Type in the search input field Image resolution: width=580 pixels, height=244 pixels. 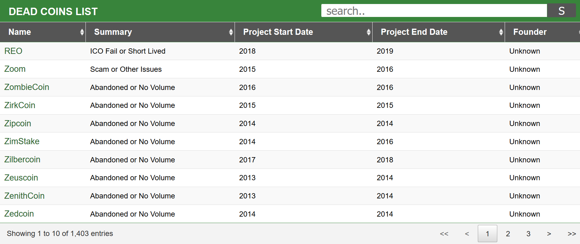[x=434, y=11]
